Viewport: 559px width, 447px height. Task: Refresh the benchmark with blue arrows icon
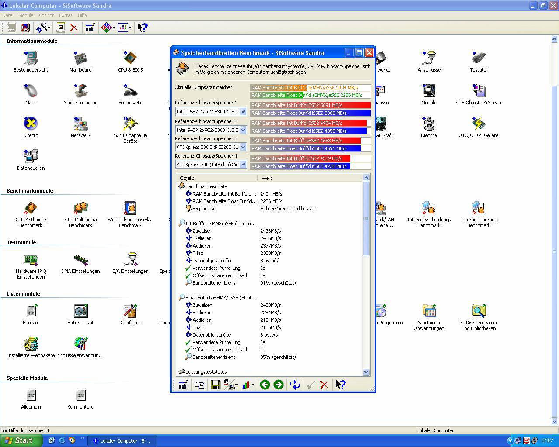[x=295, y=385]
